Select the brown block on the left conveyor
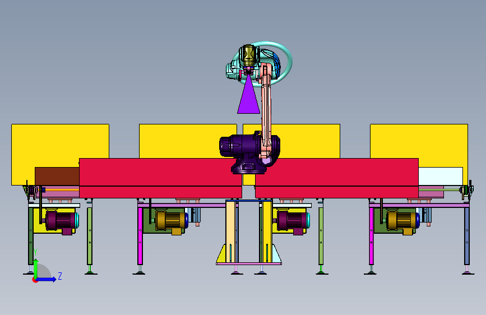Screen dimensions: 486x315 (57, 176)
